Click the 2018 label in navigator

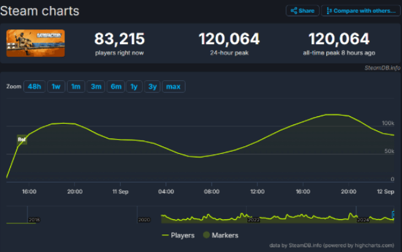click(x=34, y=220)
